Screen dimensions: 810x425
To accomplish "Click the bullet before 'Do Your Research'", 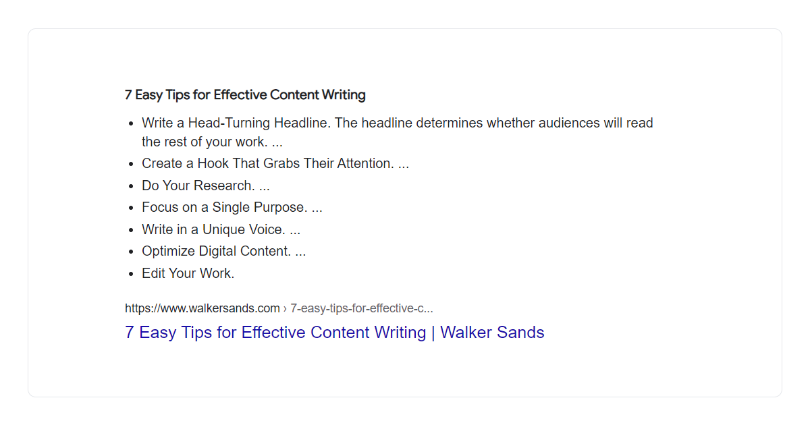I will 131,186.
